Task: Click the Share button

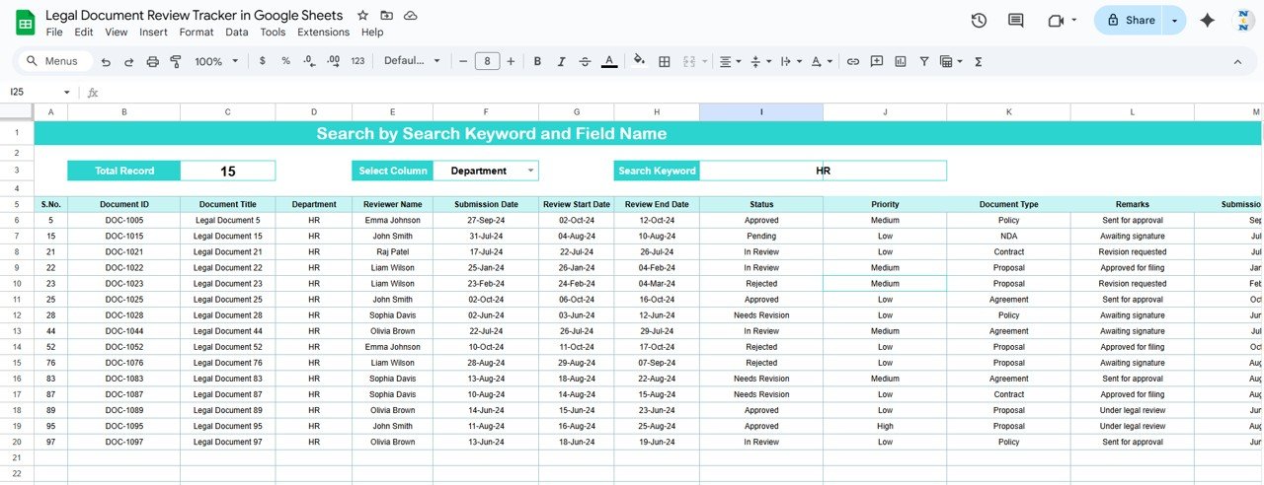Action: tap(1130, 20)
